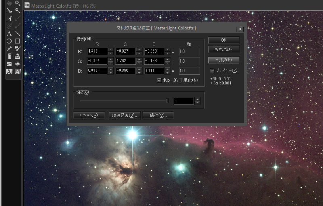Pick the Pencil tool
Viewport: 323px width, 206px height.
[9, 48]
